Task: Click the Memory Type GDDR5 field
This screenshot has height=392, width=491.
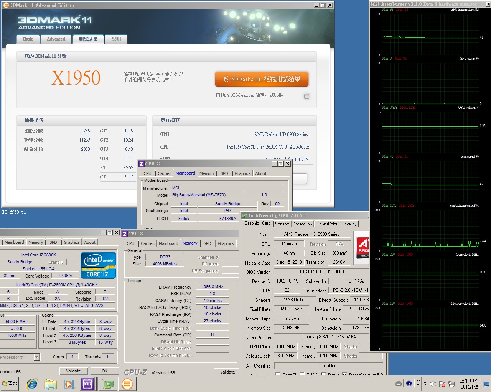Action: tap(292, 318)
